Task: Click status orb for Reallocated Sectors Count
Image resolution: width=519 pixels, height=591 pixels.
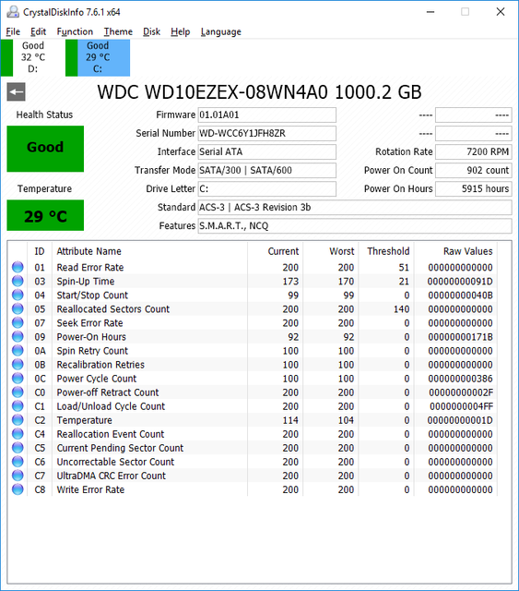Action: pyautogui.click(x=18, y=308)
